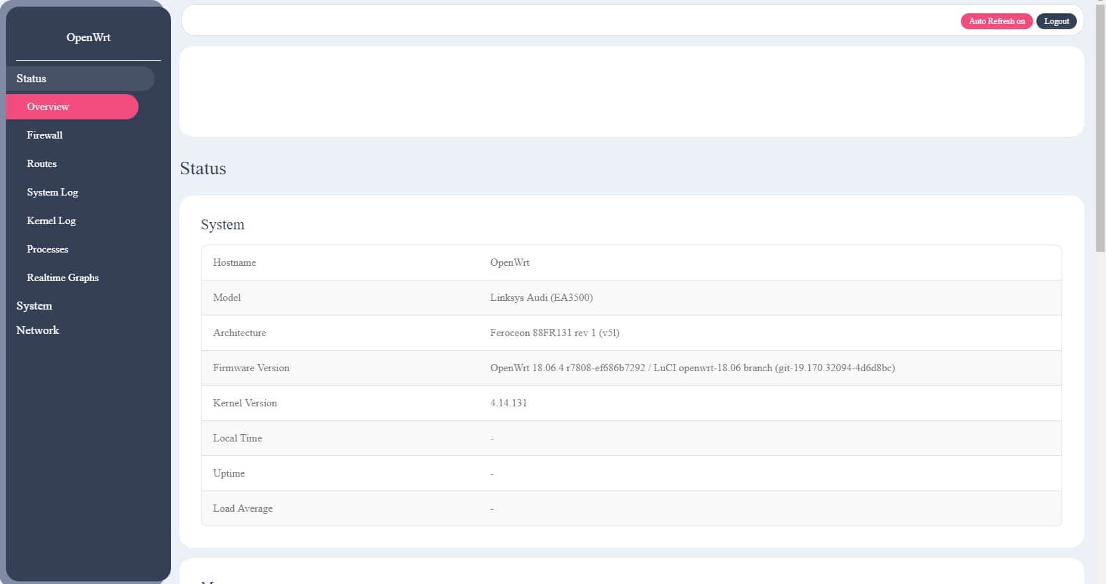Click the System section heading
This screenshot has height=584, width=1106.
pyautogui.click(x=223, y=225)
